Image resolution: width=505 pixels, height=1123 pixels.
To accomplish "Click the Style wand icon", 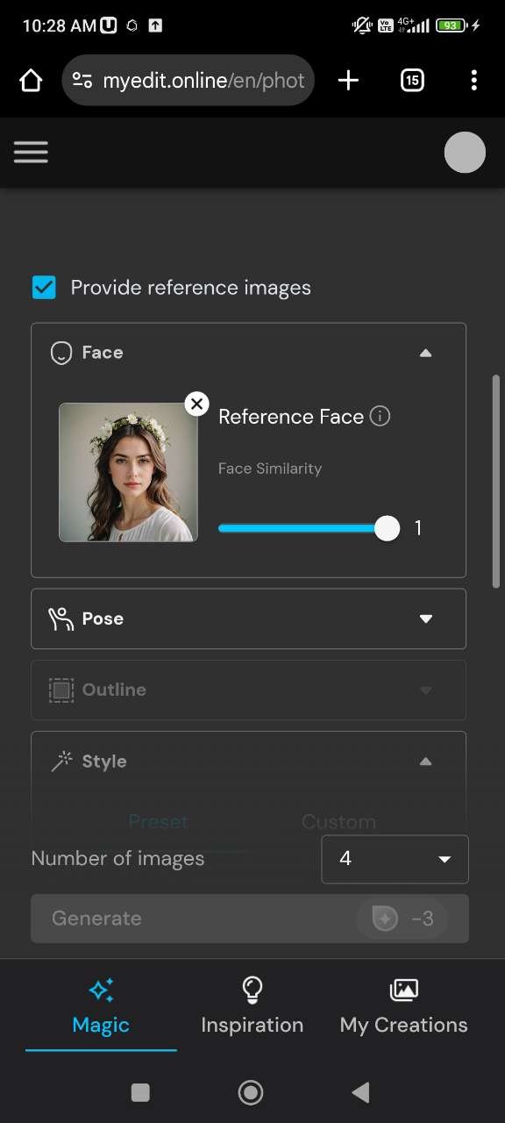I will pos(60,761).
